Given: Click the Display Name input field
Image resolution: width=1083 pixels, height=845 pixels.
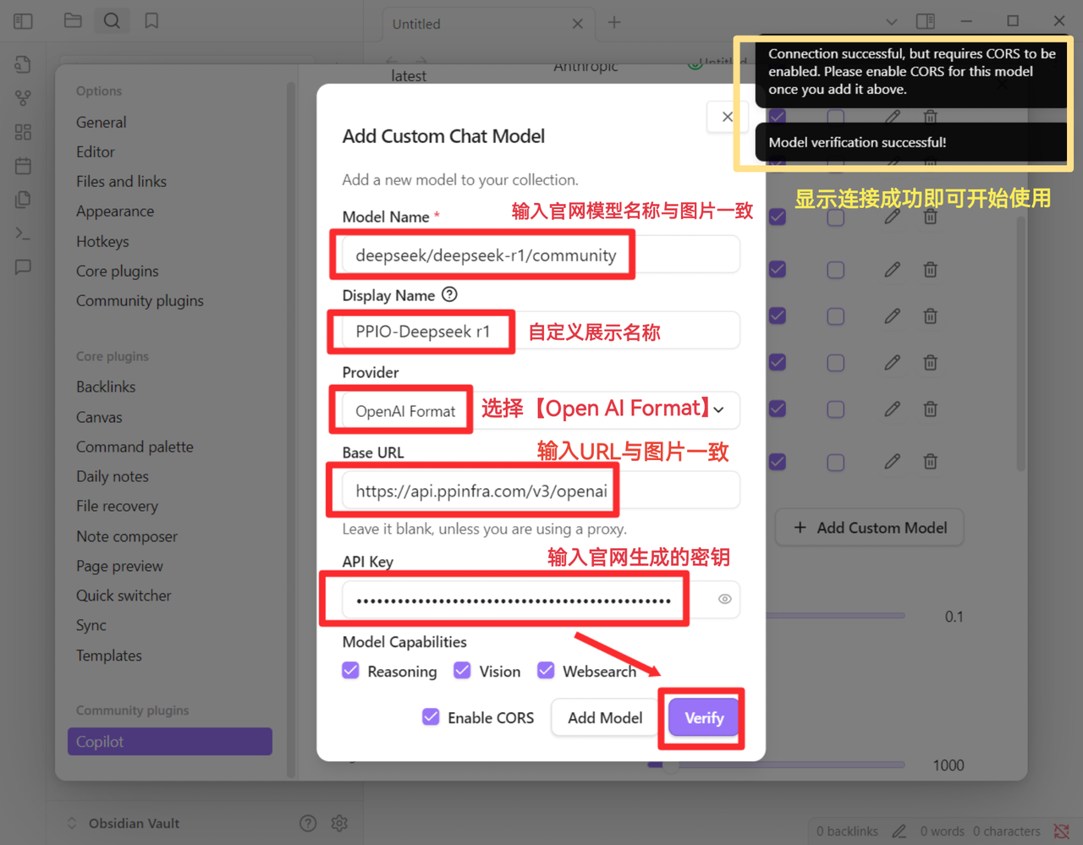Looking at the screenshot, I should pos(541,331).
